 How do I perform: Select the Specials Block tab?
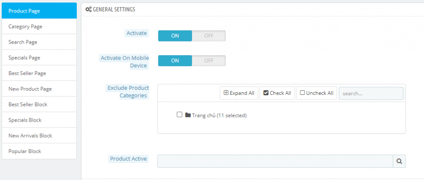pos(39,120)
